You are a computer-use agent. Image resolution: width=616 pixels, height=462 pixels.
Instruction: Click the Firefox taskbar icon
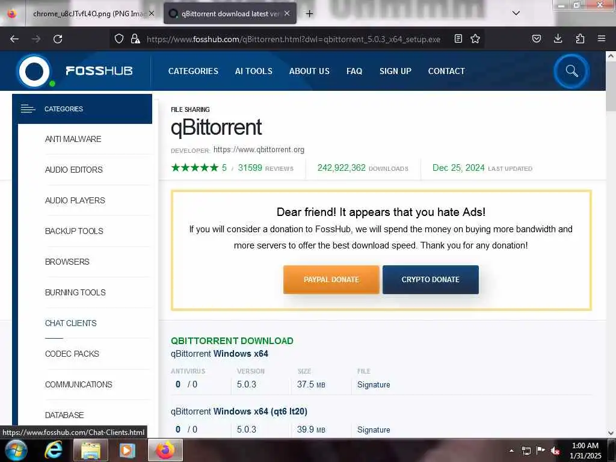pos(165,450)
